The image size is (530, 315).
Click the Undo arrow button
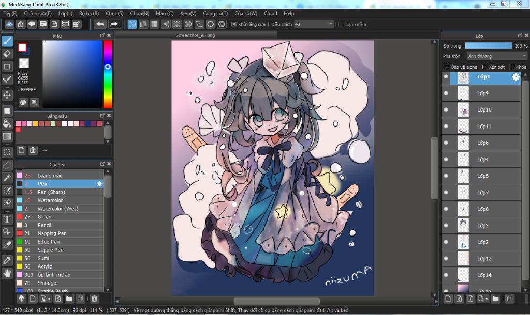[100, 24]
